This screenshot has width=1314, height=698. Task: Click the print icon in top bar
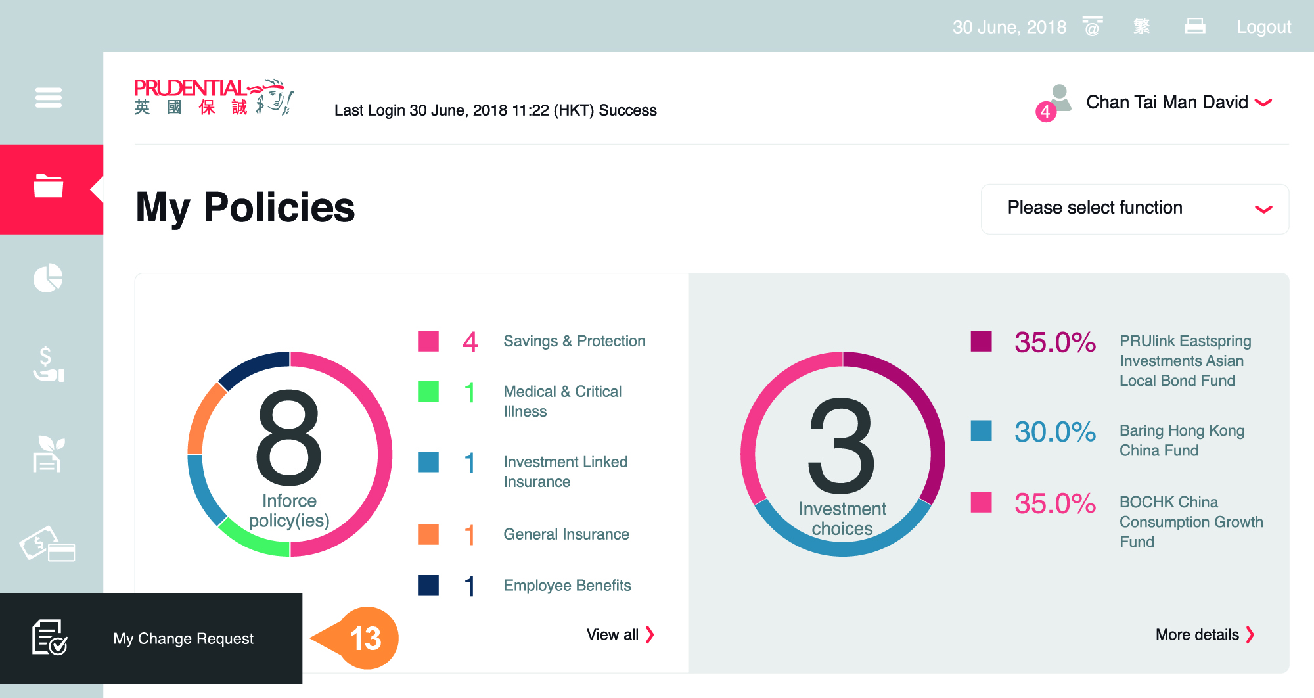pos(1195,26)
